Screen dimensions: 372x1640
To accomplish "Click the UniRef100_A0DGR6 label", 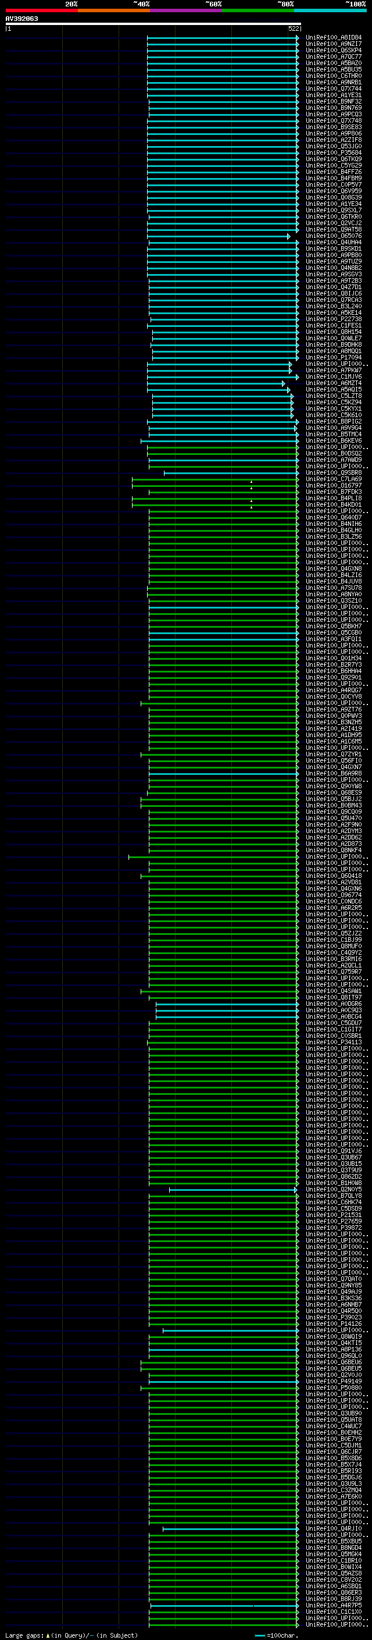I will coord(334,1004).
